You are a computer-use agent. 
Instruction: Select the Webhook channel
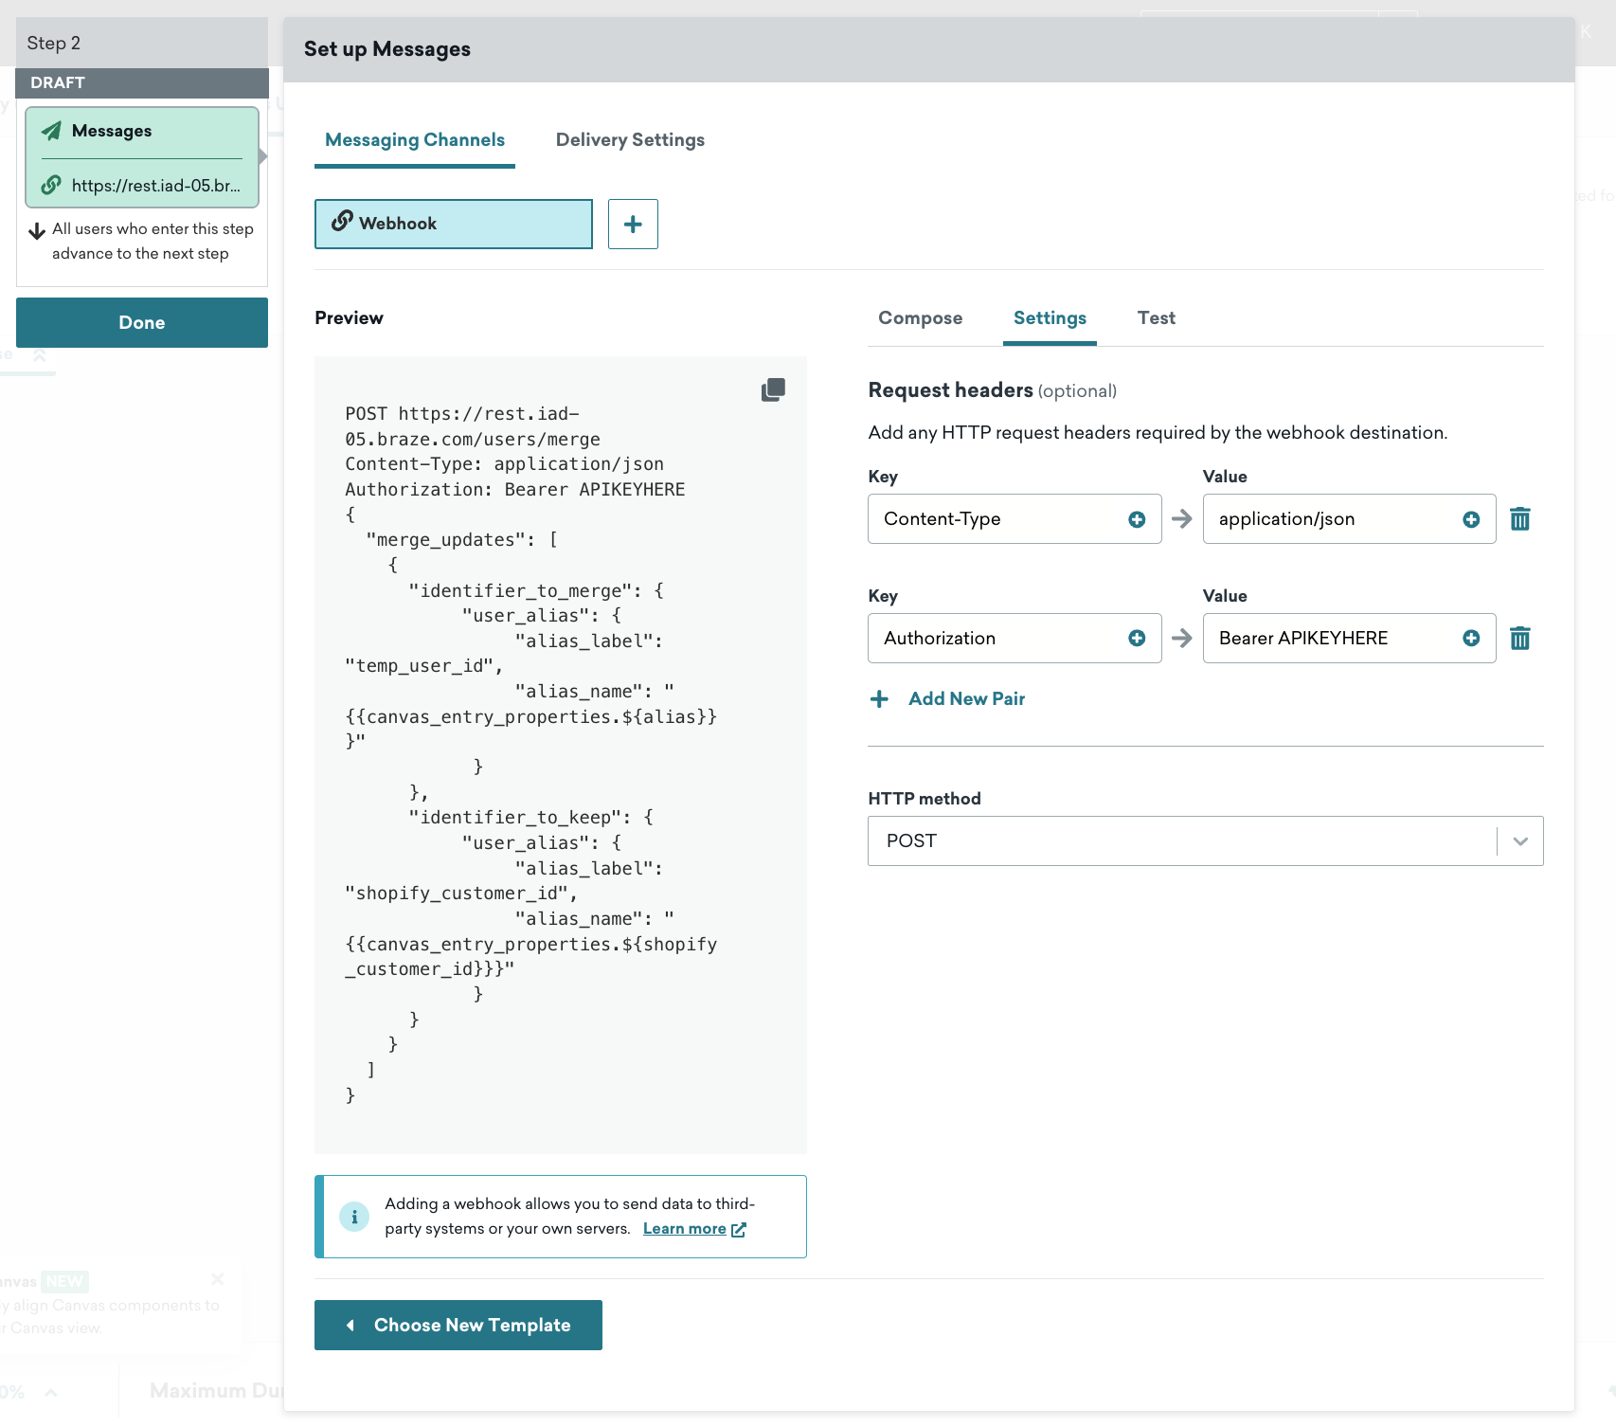point(454,224)
